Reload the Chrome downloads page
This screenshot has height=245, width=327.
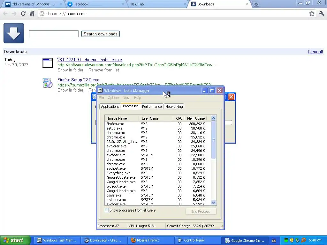pos(23,14)
